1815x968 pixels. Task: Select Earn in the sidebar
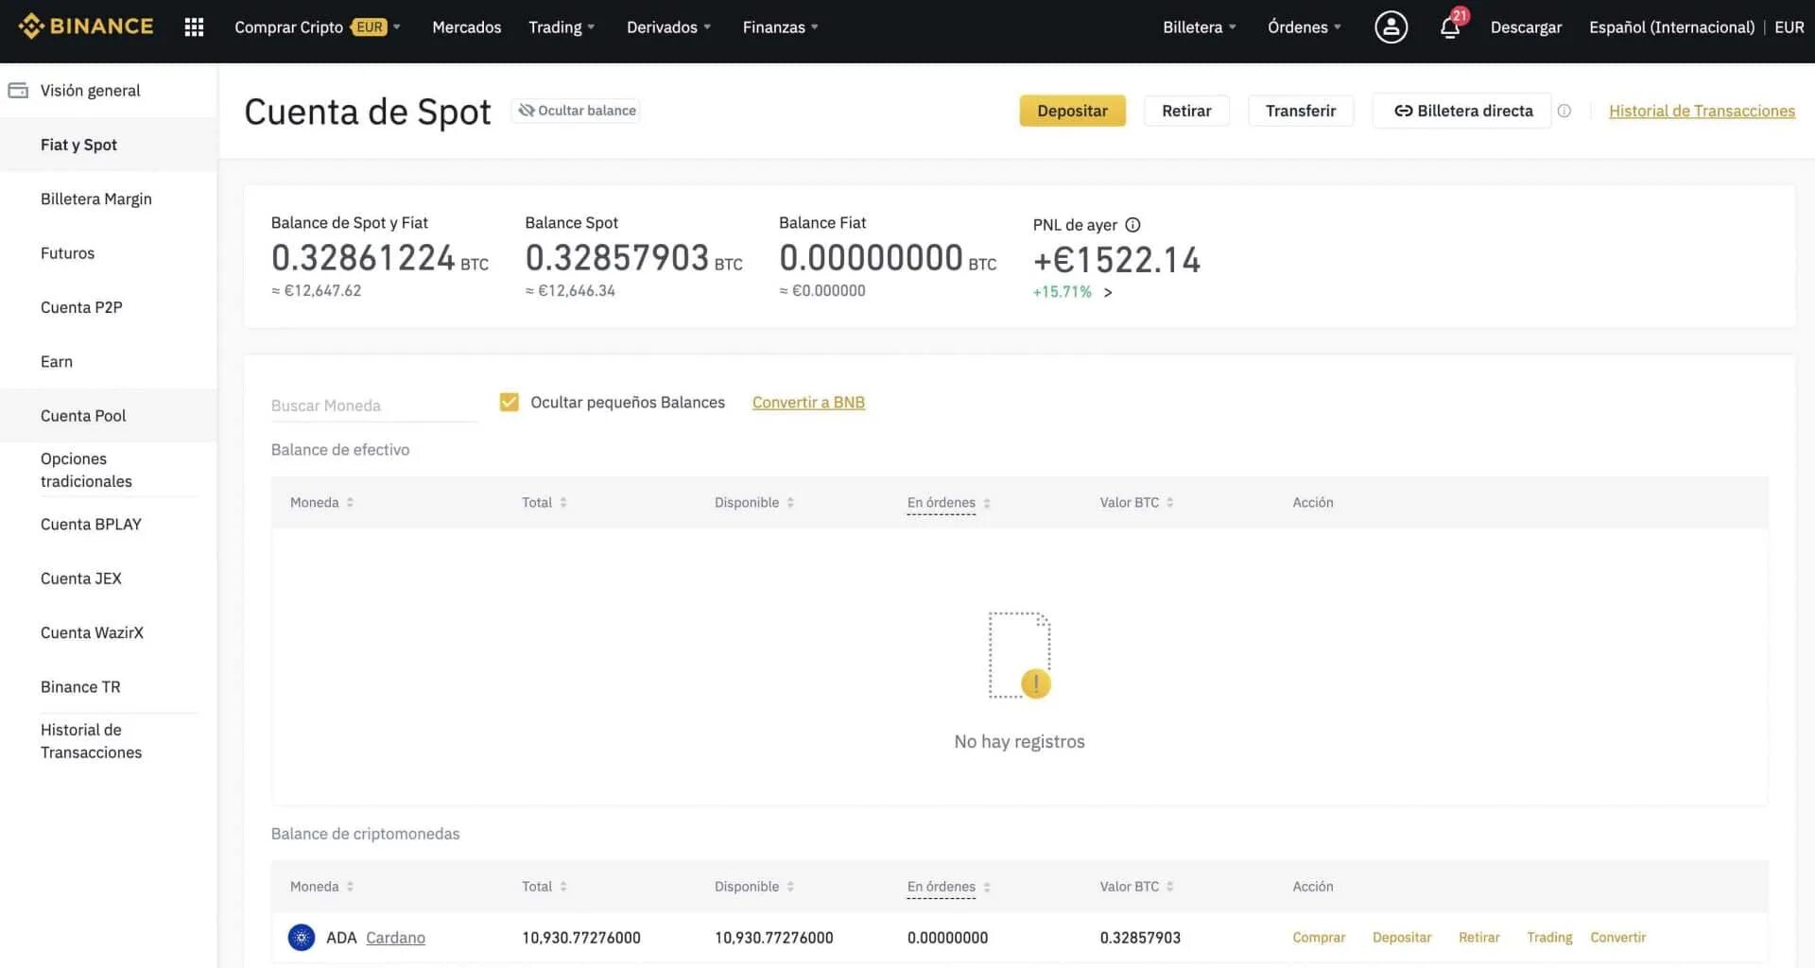tap(109, 361)
